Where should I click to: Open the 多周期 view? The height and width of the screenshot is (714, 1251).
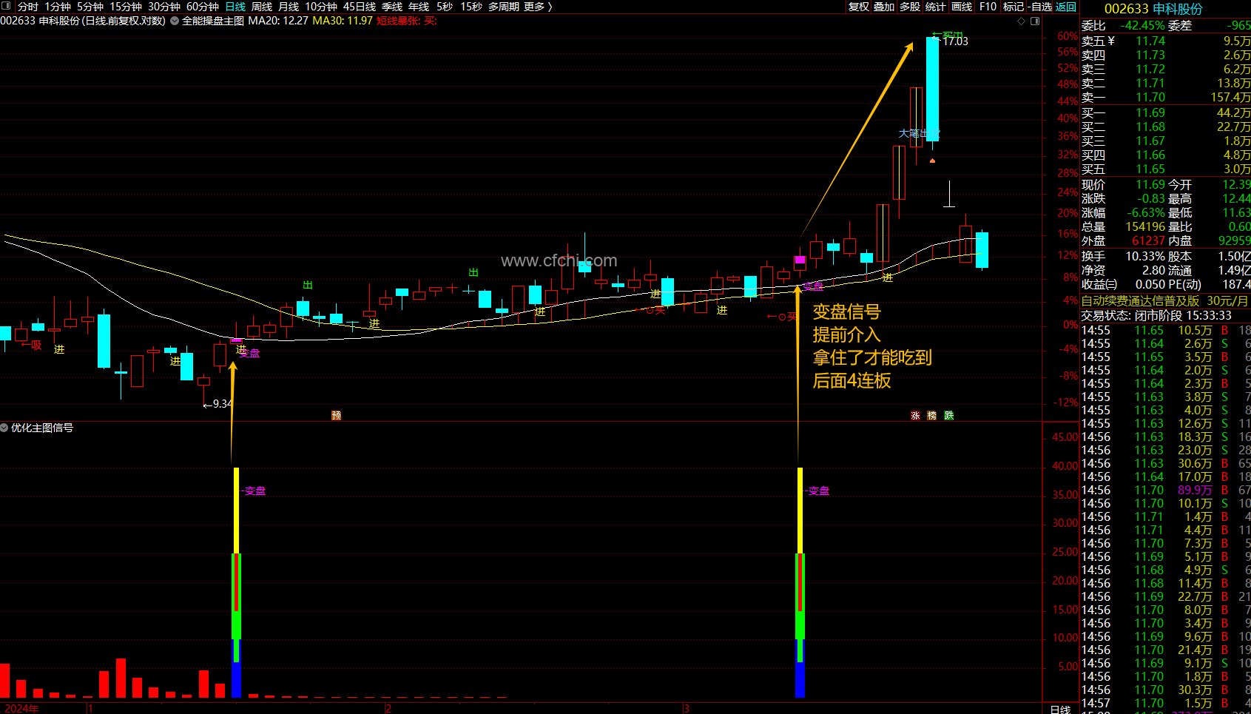503,7
